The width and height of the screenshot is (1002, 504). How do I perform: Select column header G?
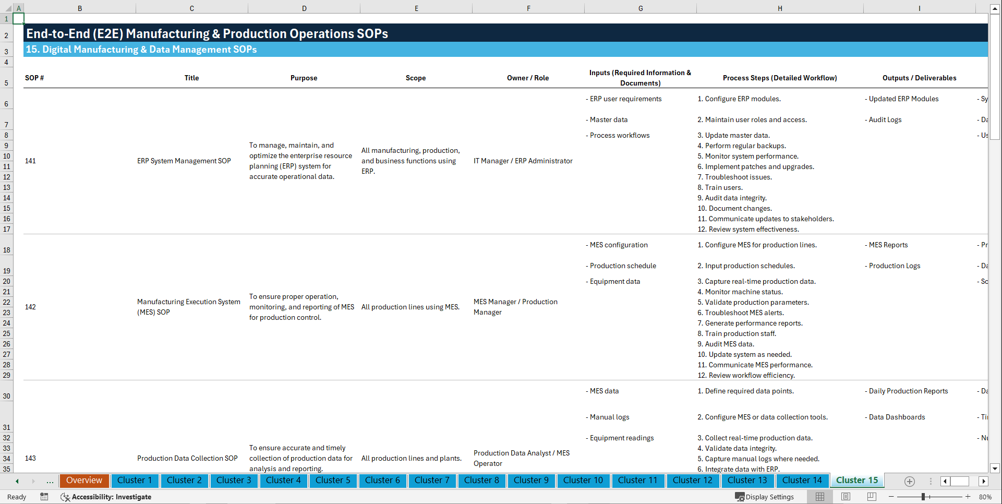click(640, 8)
